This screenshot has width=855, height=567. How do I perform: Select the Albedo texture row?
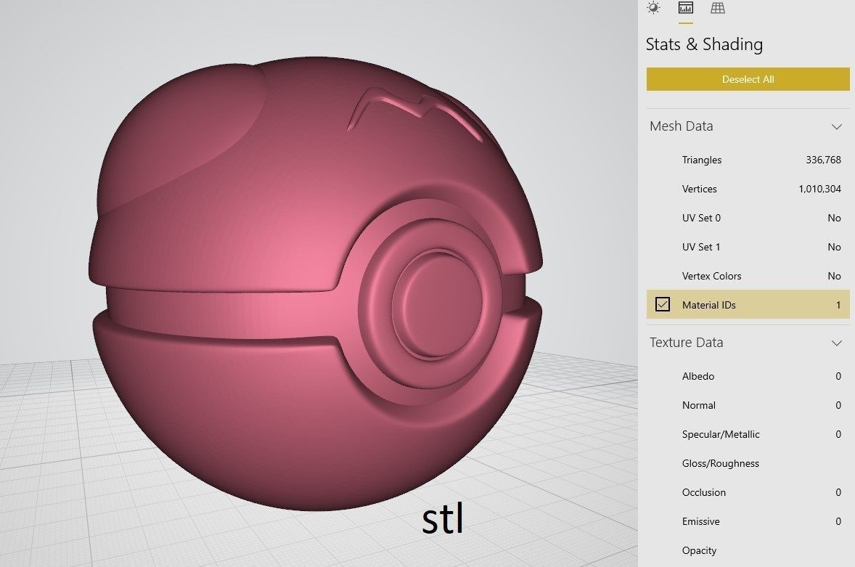(x=748, y=376)
